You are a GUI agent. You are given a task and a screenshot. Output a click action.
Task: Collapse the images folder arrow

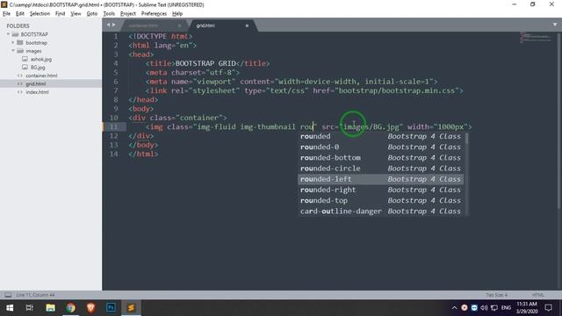pyautogui.click(x=13, y=51)
